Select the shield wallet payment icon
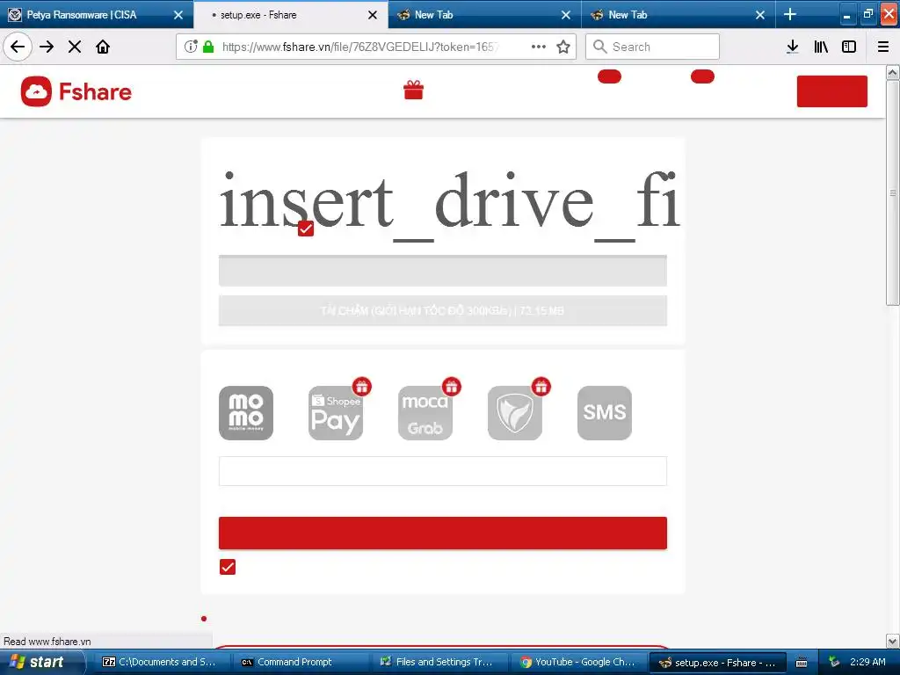This screenshot has width=900, height=675. [515, 413]
